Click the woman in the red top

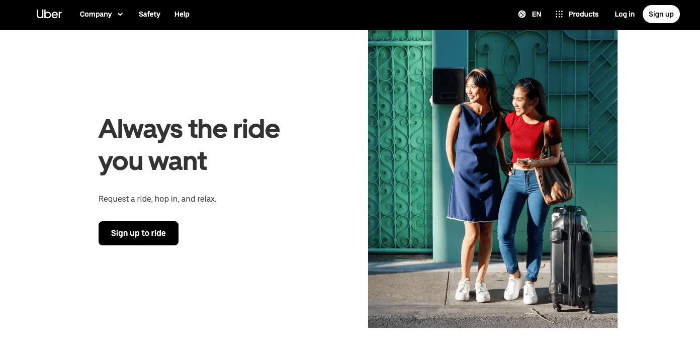[528, 191]
